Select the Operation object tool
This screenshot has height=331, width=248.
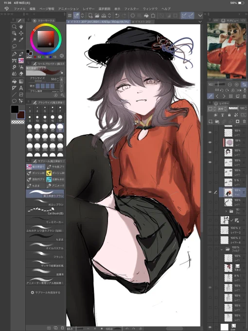(14, 33)
